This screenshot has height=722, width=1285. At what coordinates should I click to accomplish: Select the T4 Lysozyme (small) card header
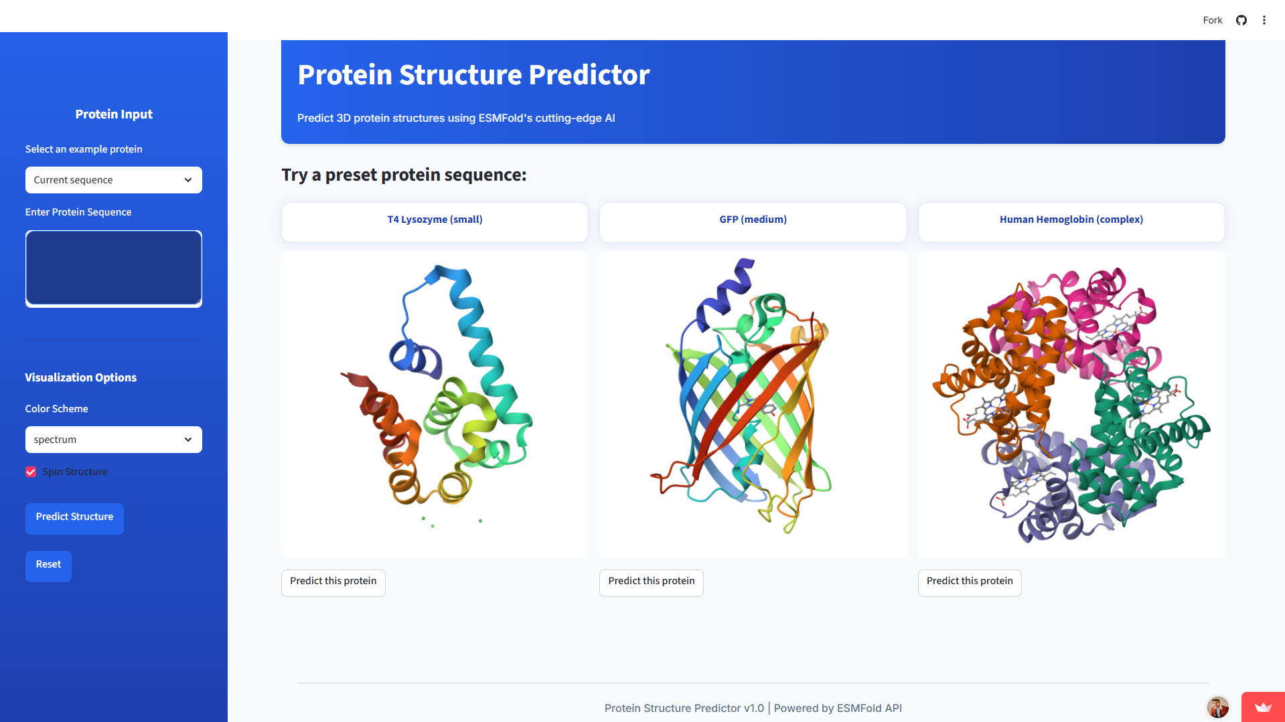[x=435, y=219]
